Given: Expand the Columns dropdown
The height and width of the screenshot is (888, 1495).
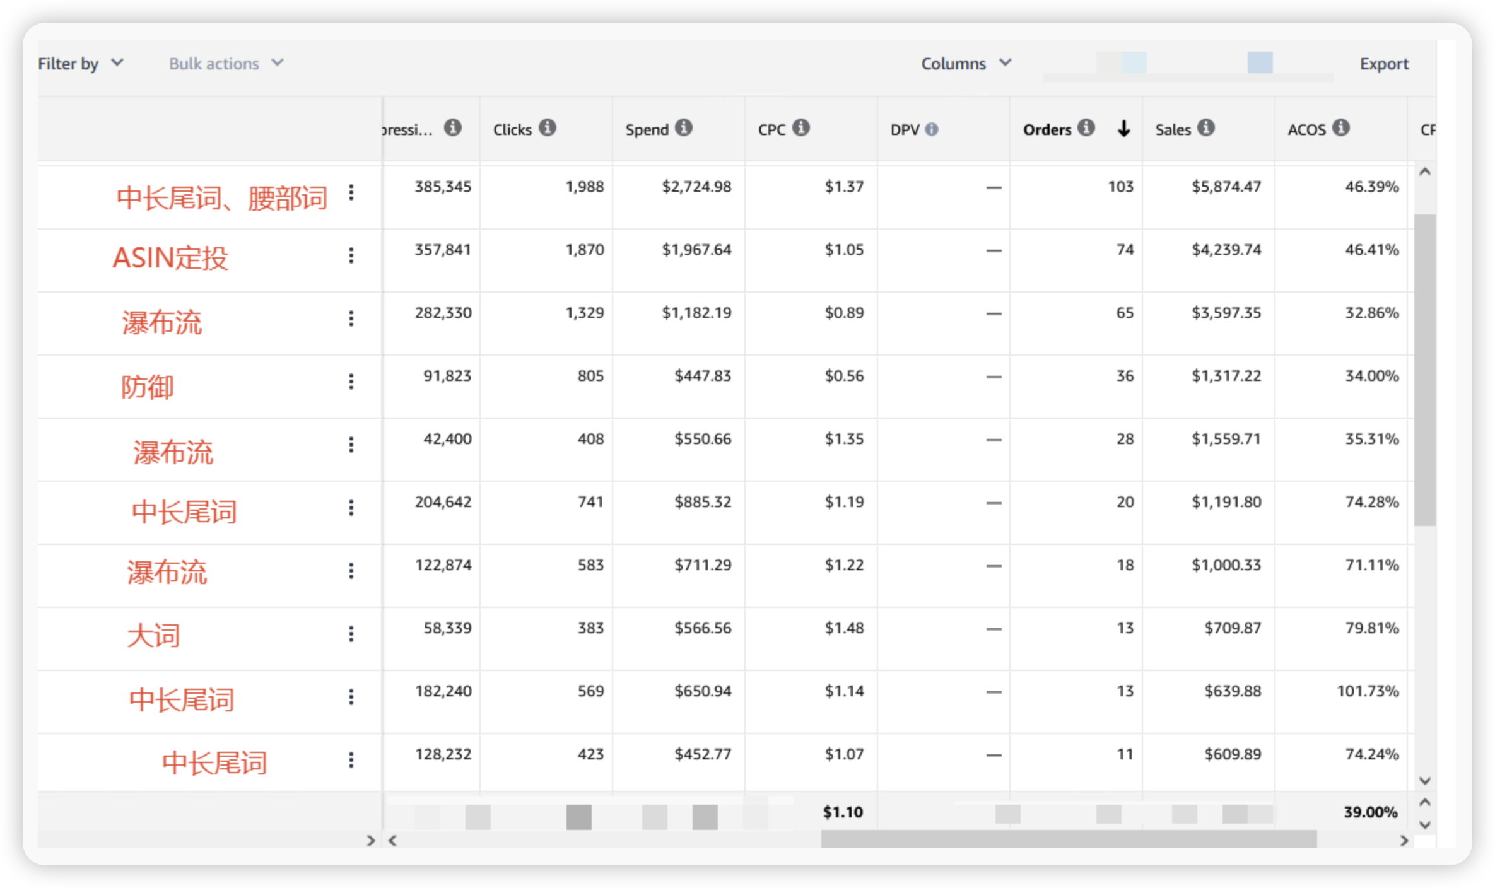Looking at the screenshot, I should click(x=966, y=64).
